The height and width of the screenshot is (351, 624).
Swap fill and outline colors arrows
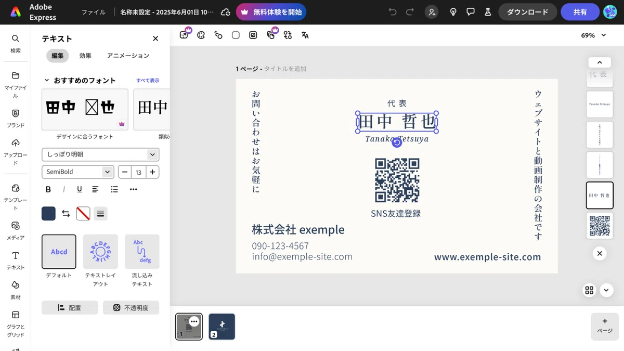pos(66,213)
